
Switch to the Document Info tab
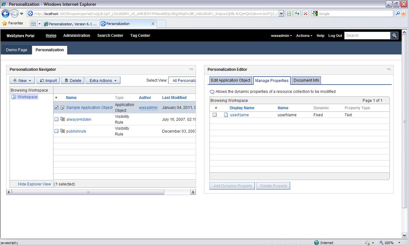[x=306, y=80]
